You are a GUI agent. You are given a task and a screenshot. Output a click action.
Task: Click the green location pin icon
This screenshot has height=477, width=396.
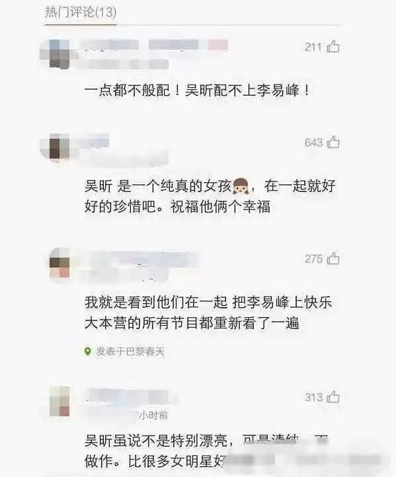tap(88, 351)
